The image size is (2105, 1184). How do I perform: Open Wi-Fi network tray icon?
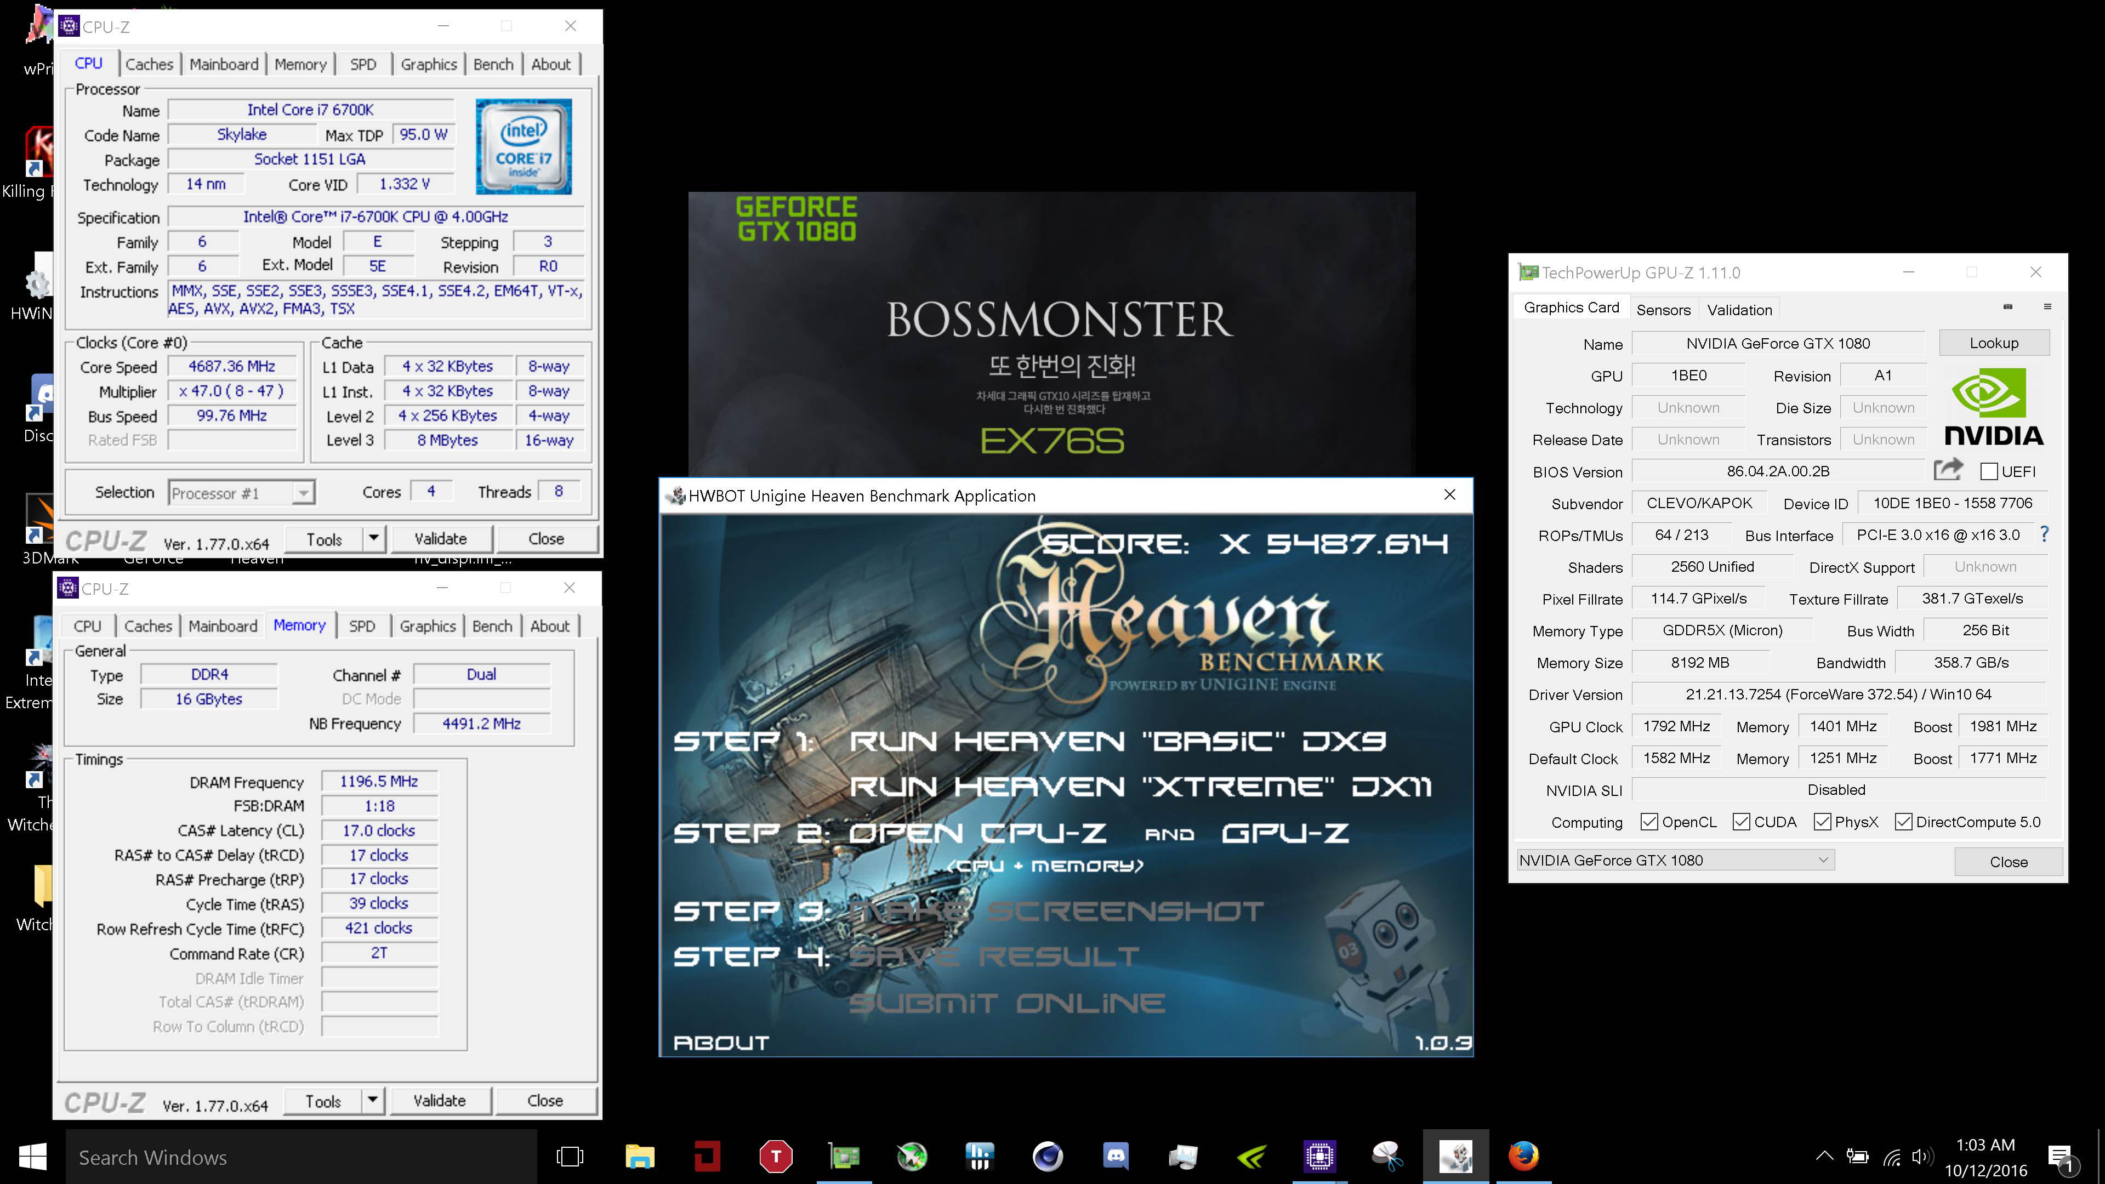point(1892,1156)
